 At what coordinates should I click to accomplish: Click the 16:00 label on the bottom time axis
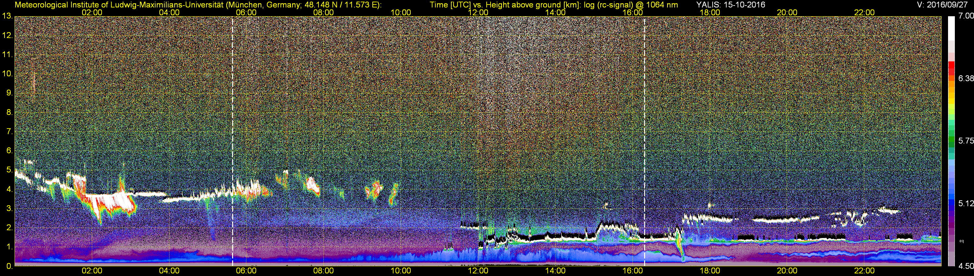click(632, 271)
